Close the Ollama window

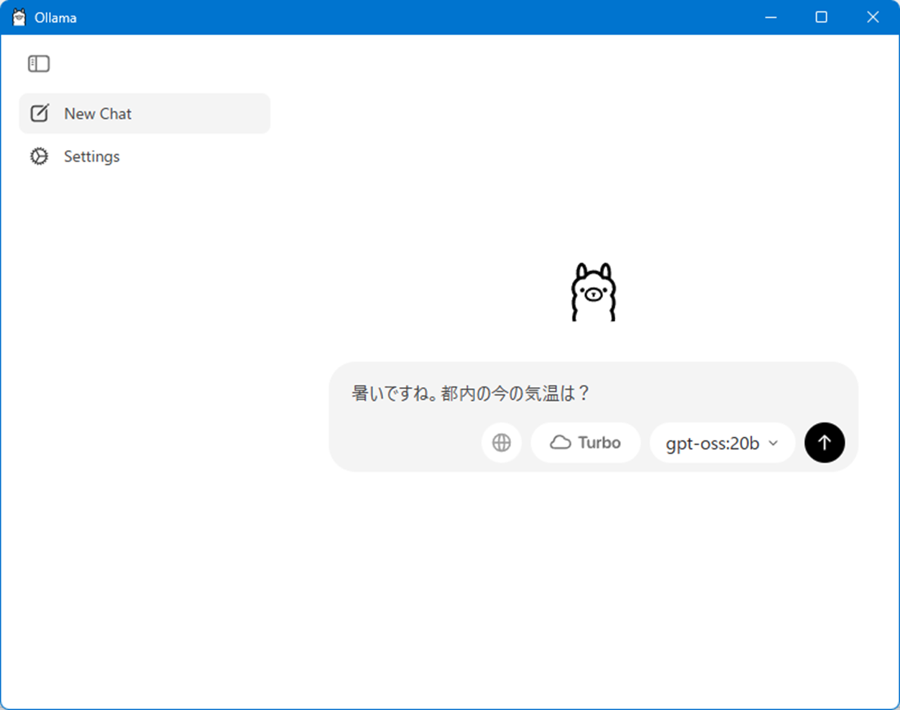point(873,17)
